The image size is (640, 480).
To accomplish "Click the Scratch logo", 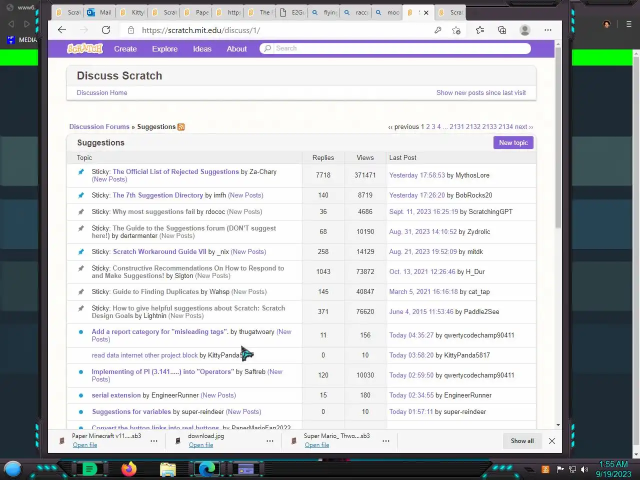I will 85,48.
